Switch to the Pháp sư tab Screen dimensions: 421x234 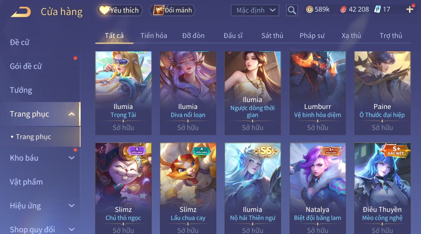(x=312, y=36)
